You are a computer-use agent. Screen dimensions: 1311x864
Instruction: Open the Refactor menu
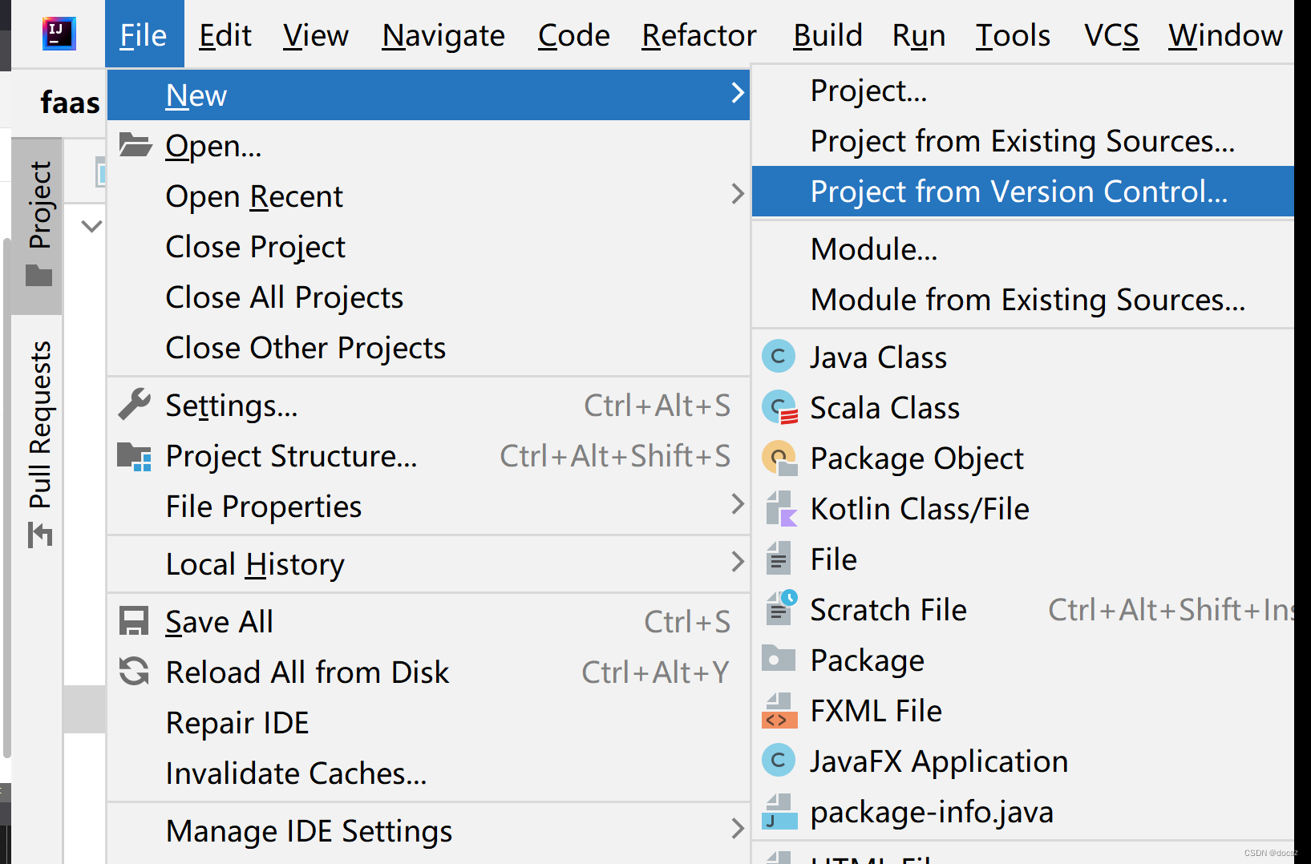point(698,35)
